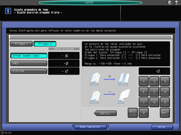Click the fold illustration with plus arrow
Image resolution: width=181 pixels, height=135 pixels.
[110, 79]
